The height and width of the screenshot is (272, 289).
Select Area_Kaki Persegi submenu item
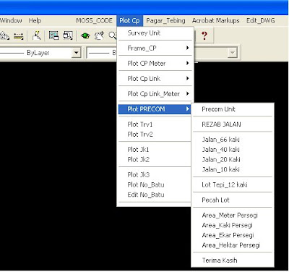tap(233, 225)
